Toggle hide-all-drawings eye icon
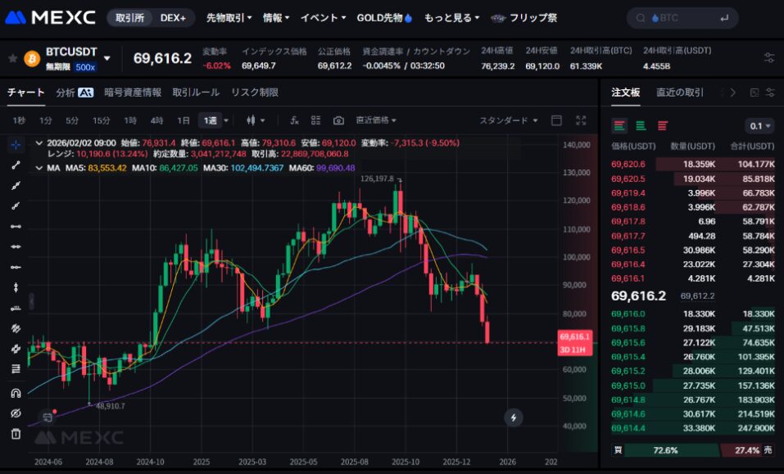The image size is (784, 474). click(16, 413)
